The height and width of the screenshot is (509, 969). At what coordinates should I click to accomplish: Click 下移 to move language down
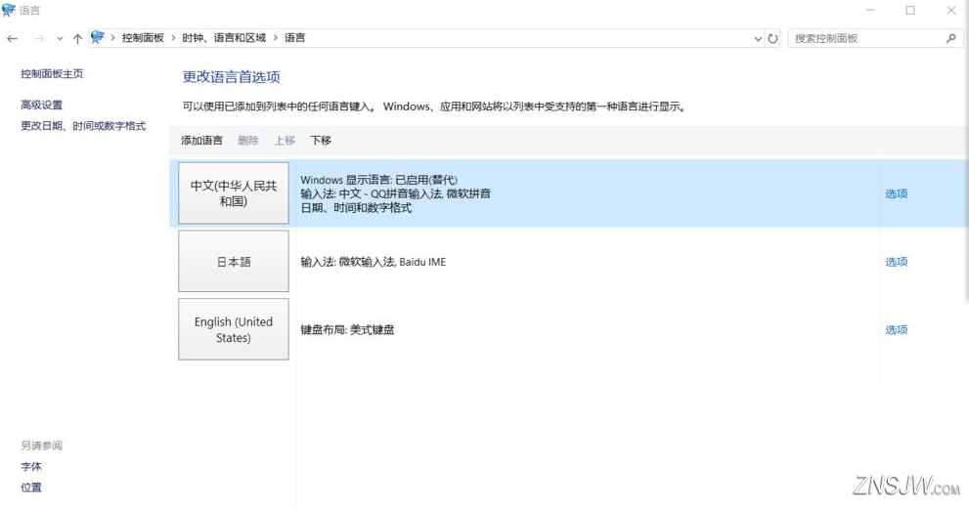(321, 141)
